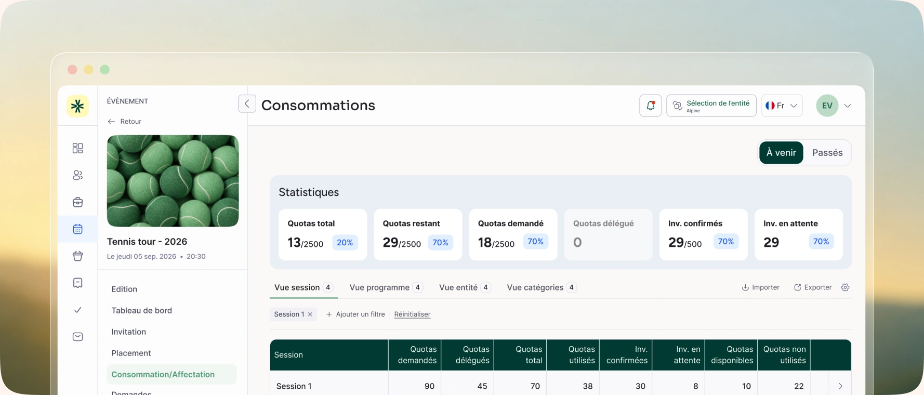Screen dimensions: 924x395
Task: Switch to À venir view
Action: 781,153
